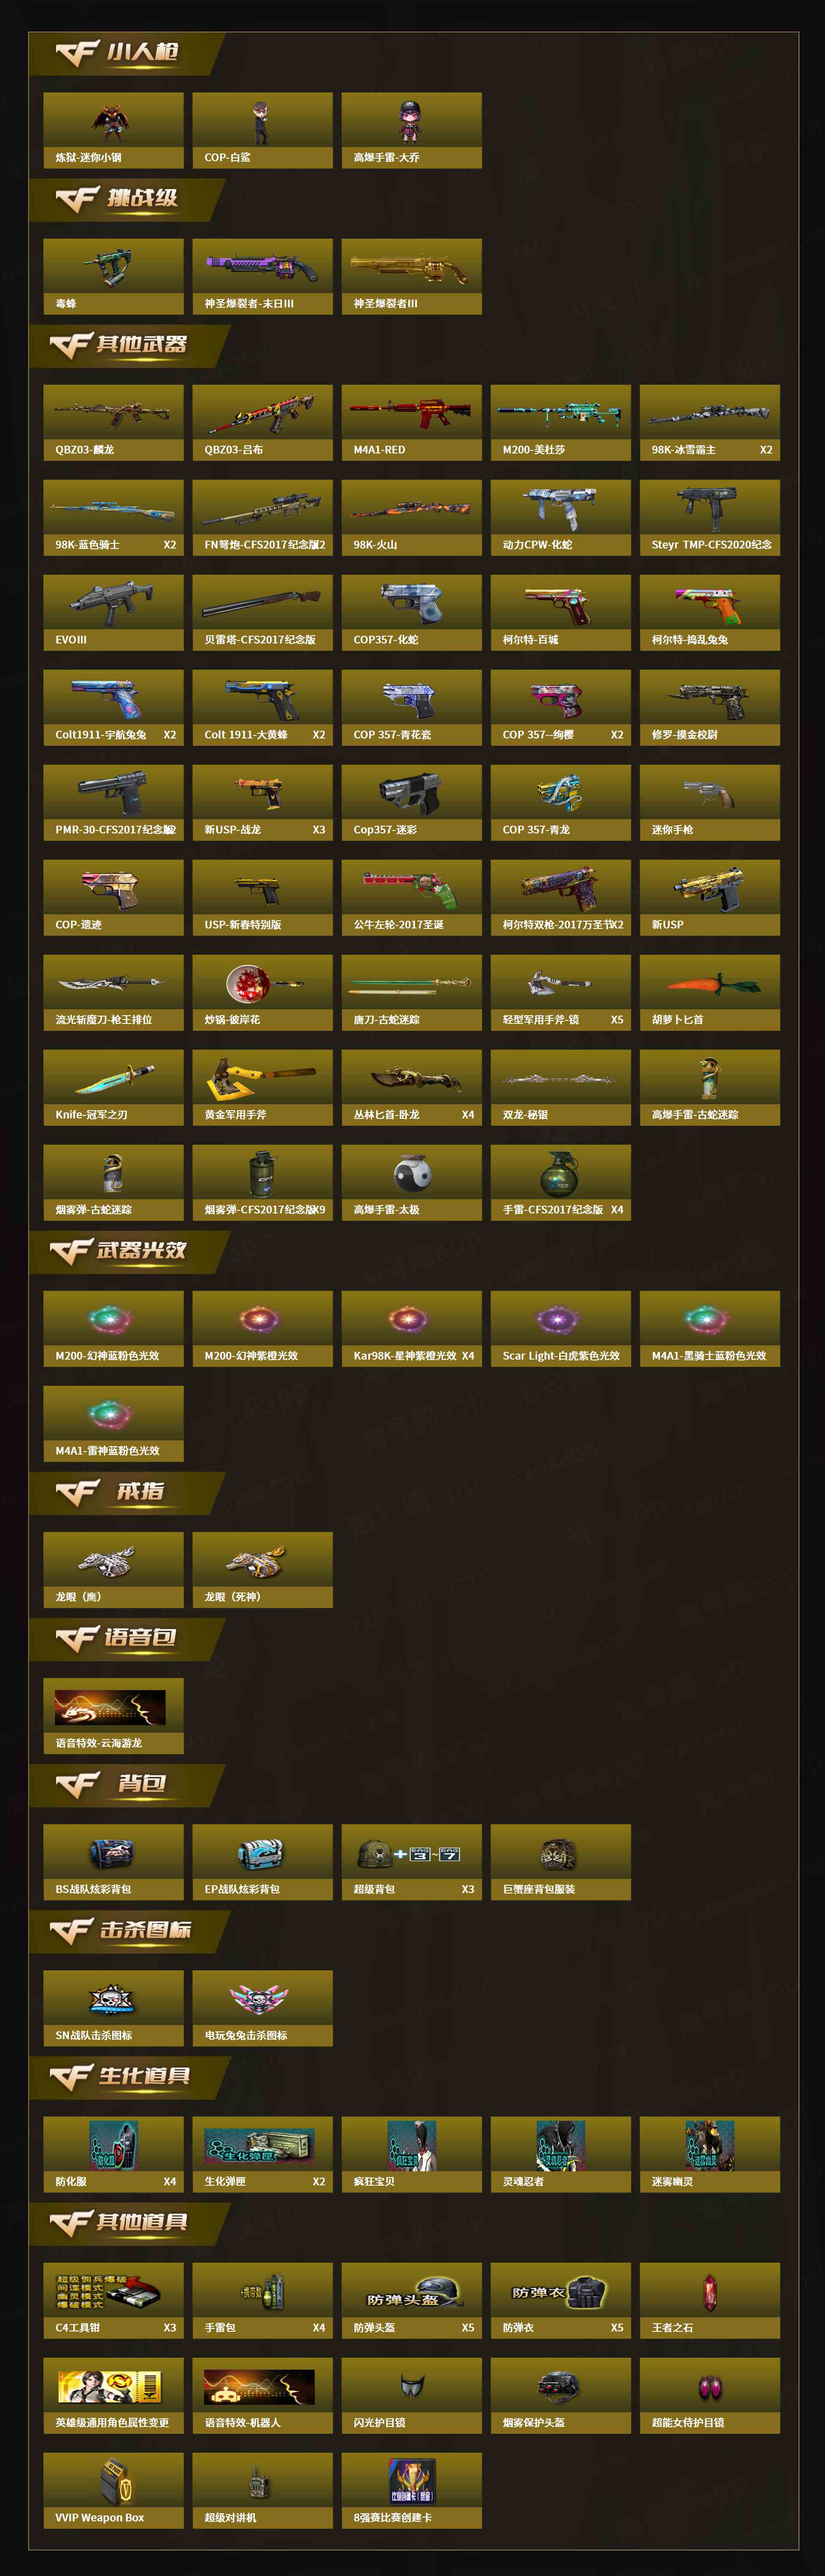
Task: Select the 王者之石 red gem item
Action: [x=709, y=2299]
